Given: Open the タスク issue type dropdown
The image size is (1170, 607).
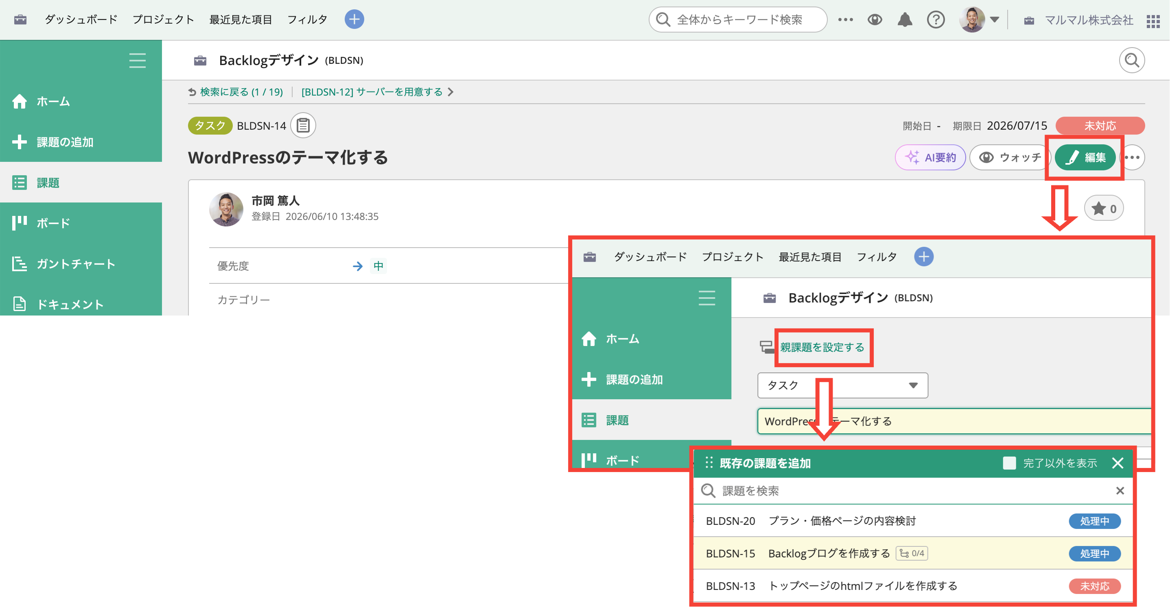Looking at the screenshot, I should tap(842, 385).
